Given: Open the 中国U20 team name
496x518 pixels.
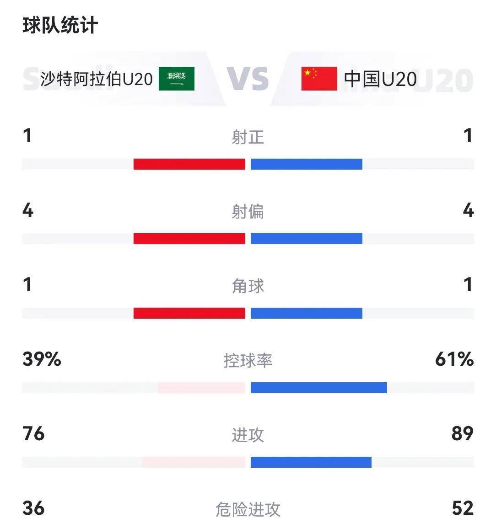Looking at the screenshot, I should click(x=380, y=79).
